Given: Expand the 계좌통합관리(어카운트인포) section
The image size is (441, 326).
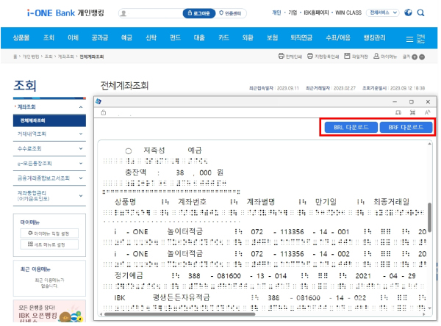Looking at the screenshot, I should click(81, 195).
